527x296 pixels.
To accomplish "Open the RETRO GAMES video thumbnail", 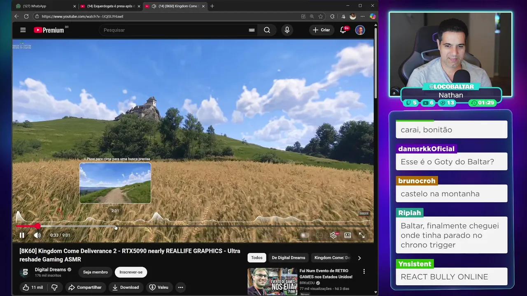I will click(272, 282).
